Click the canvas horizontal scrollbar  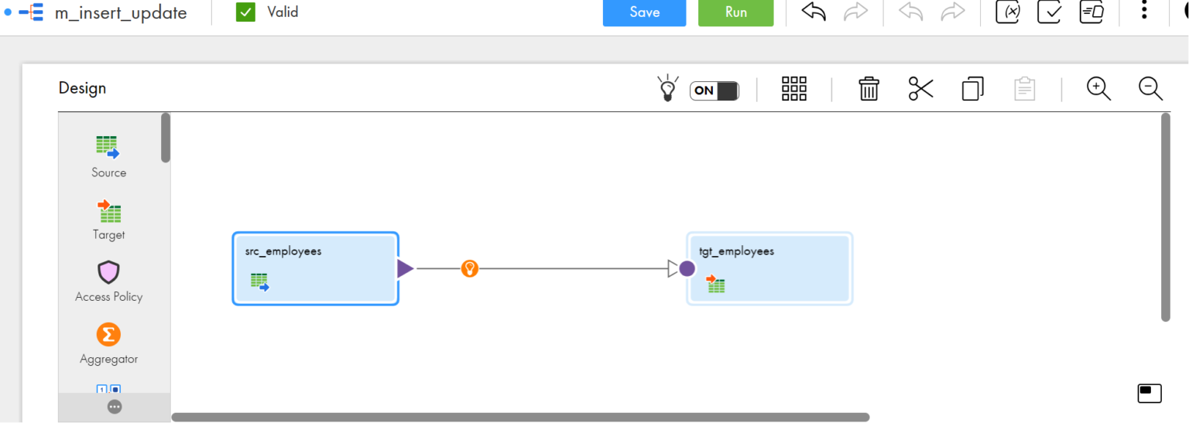(x=520, y=417)
